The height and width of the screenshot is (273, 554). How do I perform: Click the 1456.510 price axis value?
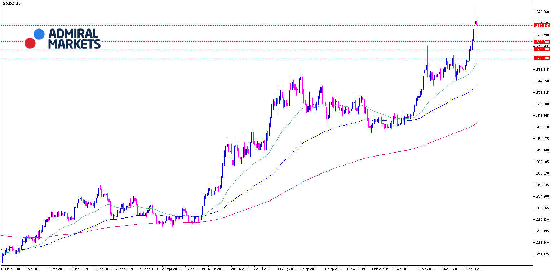[x=542, y=127]
